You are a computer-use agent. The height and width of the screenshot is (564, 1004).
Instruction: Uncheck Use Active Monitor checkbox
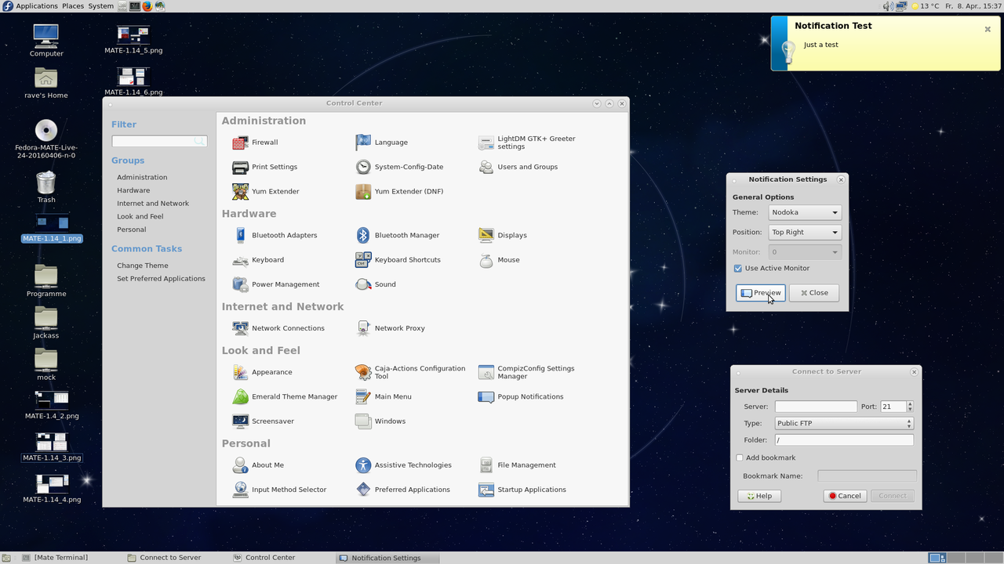coord(738,269)
